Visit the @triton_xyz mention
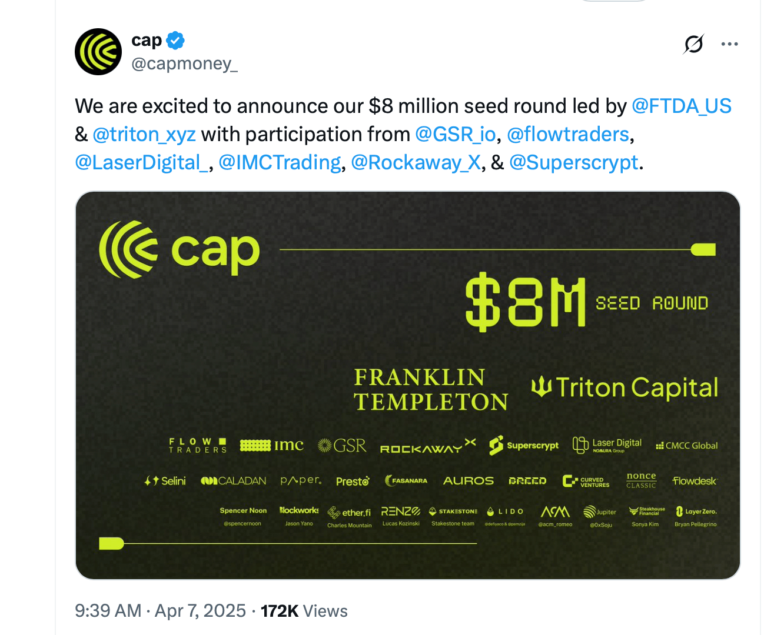 coord(144,135)
